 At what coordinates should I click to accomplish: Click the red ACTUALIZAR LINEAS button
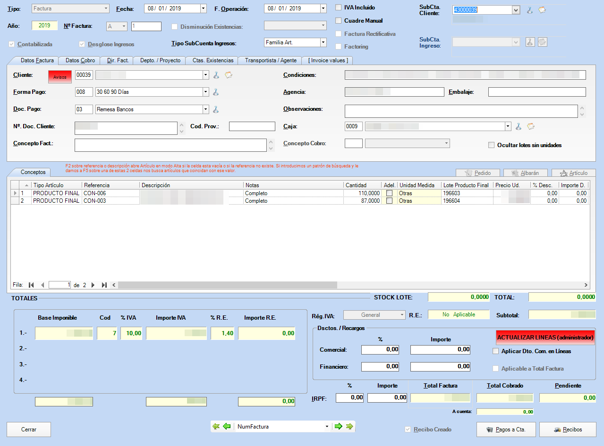tap(545, 338)
